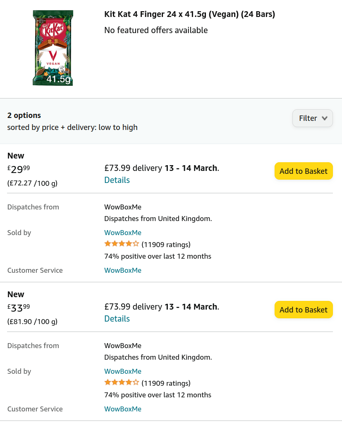Click the star rating icons in first offer
The image size is (342, 423).
pos(122,244)
